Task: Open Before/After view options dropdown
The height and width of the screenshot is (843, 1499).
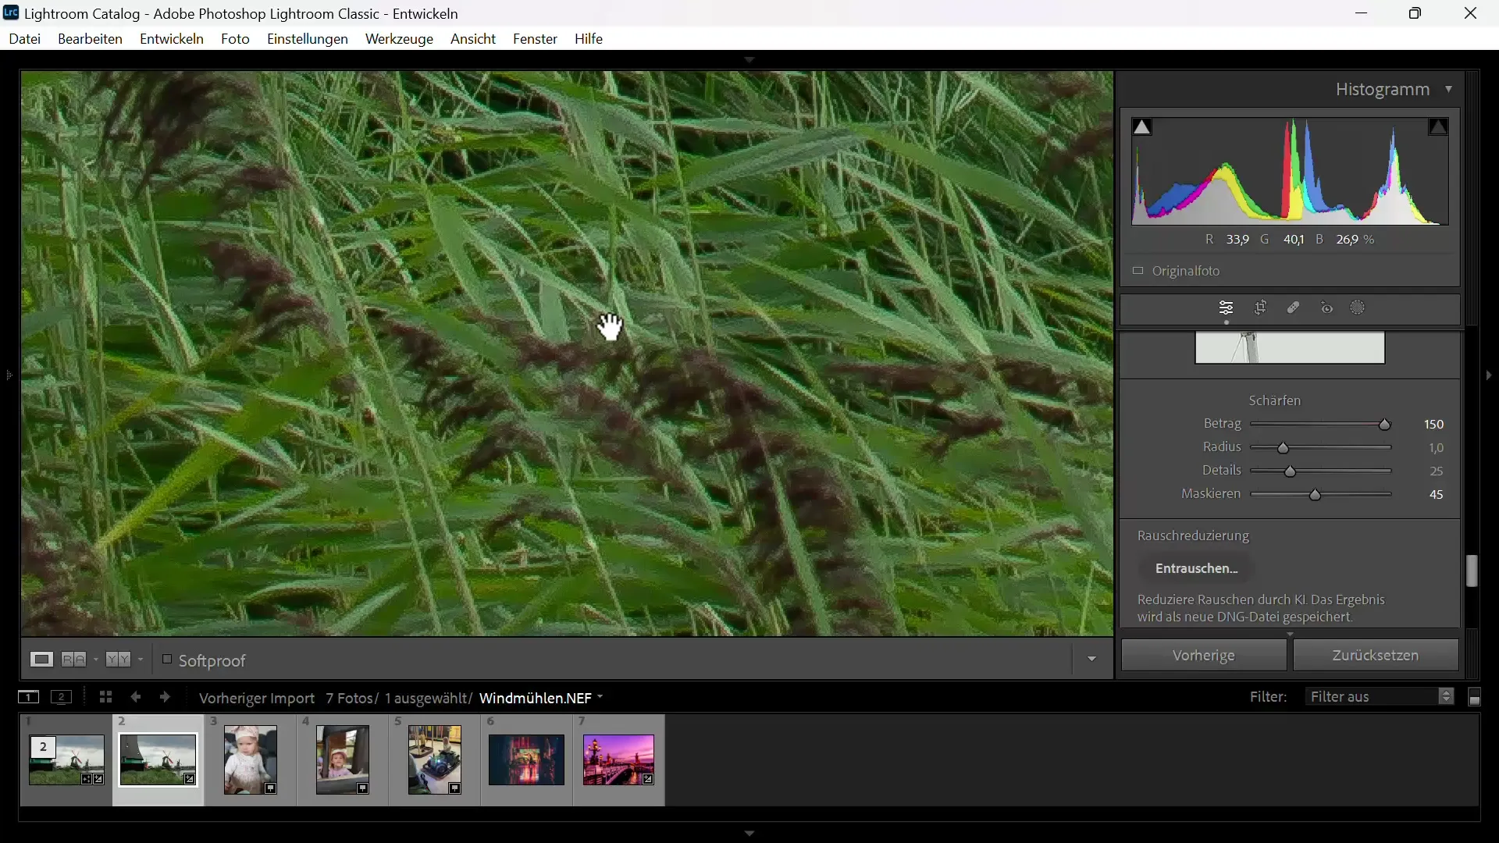Action: 95,660
